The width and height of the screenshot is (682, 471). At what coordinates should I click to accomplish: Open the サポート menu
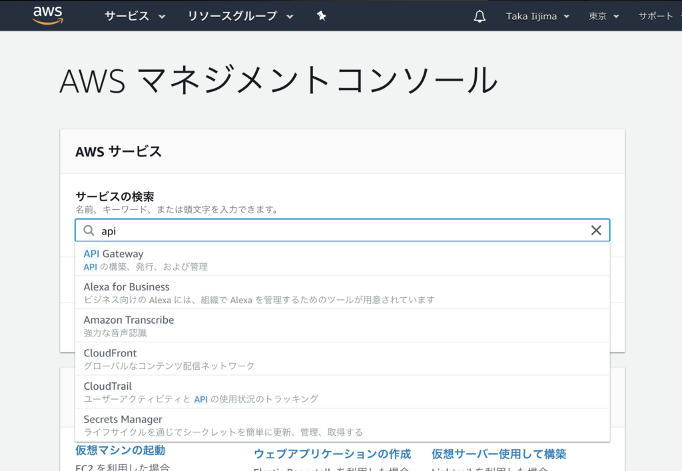pos(656,17)
